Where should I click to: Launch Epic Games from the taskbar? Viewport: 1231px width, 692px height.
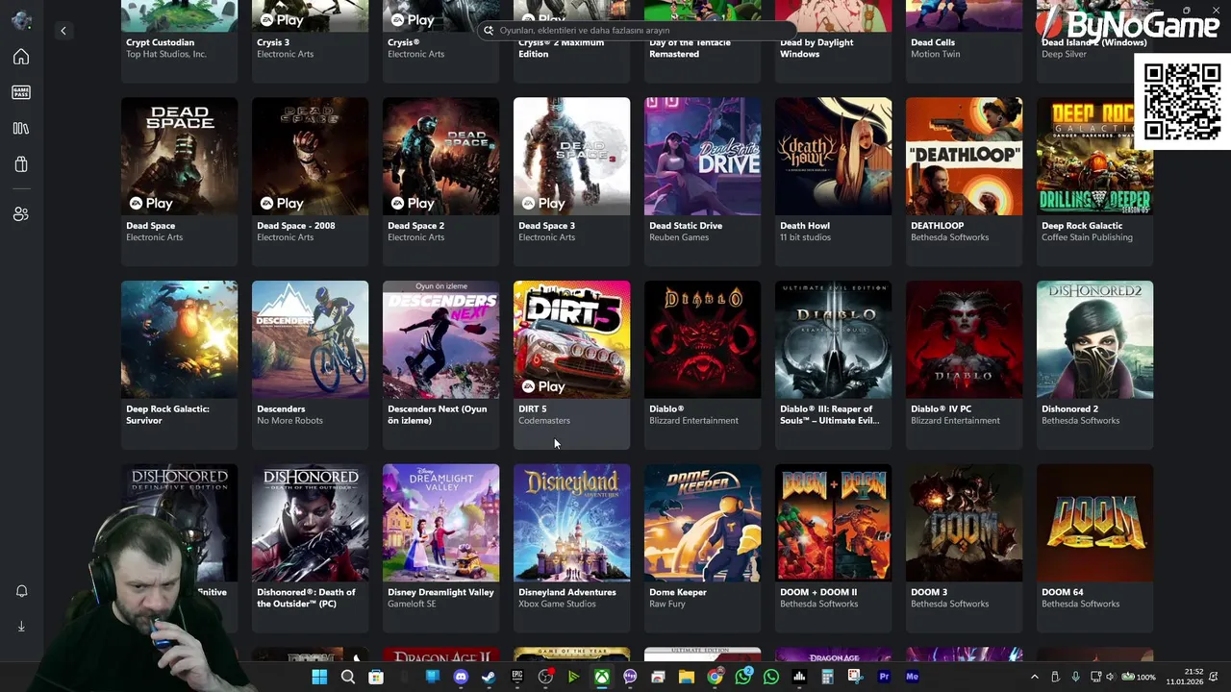(x=516, y=677)
